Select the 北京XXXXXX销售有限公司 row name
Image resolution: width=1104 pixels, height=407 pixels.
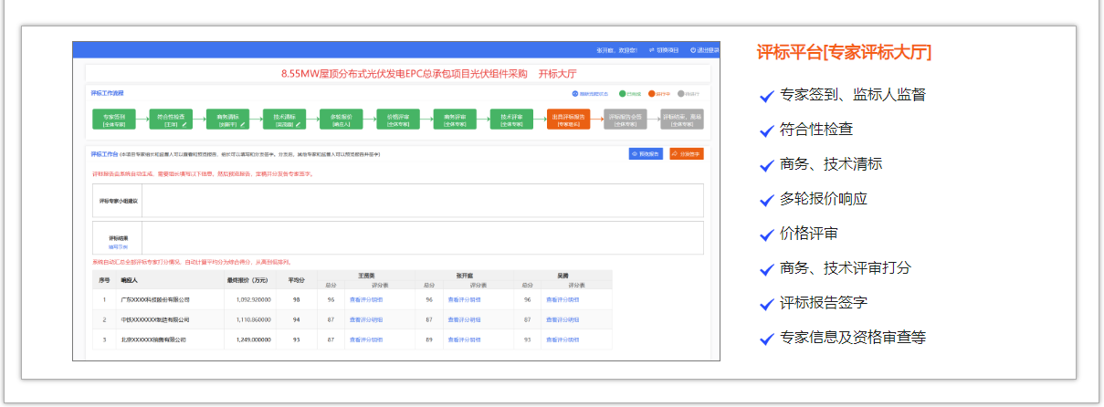[x=153, y=339]
